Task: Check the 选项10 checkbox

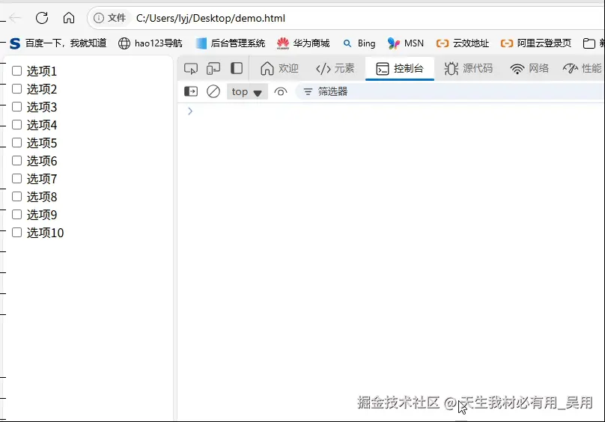Action: pyautogui.click(x=16, y=232)
